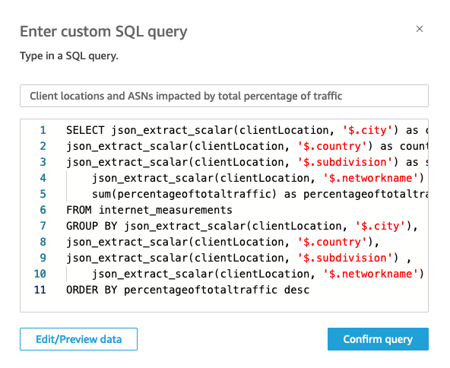Click line 2 with '$.country' extraction
Viewport: 450px width, 368px height.
247,147
